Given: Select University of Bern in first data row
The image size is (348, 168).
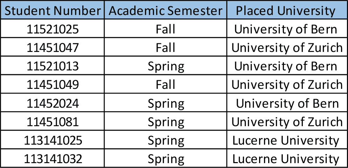Looking at the screenshot, I should [287, 28].
